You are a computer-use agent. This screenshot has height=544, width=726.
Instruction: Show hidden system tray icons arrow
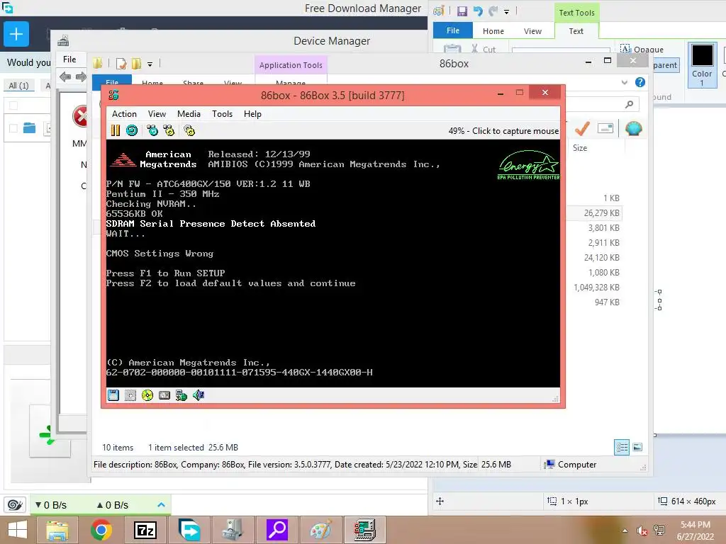pyautogui.click(x=625, y=531)
